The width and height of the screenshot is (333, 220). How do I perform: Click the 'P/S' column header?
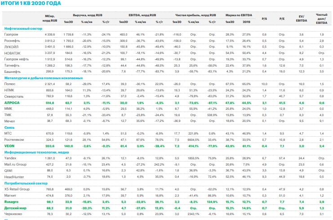coord(264,18)
